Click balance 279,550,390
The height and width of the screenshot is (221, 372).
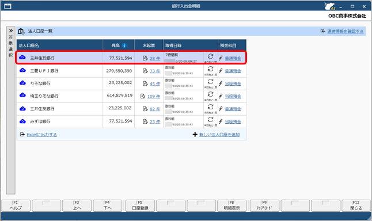[119, 71]
